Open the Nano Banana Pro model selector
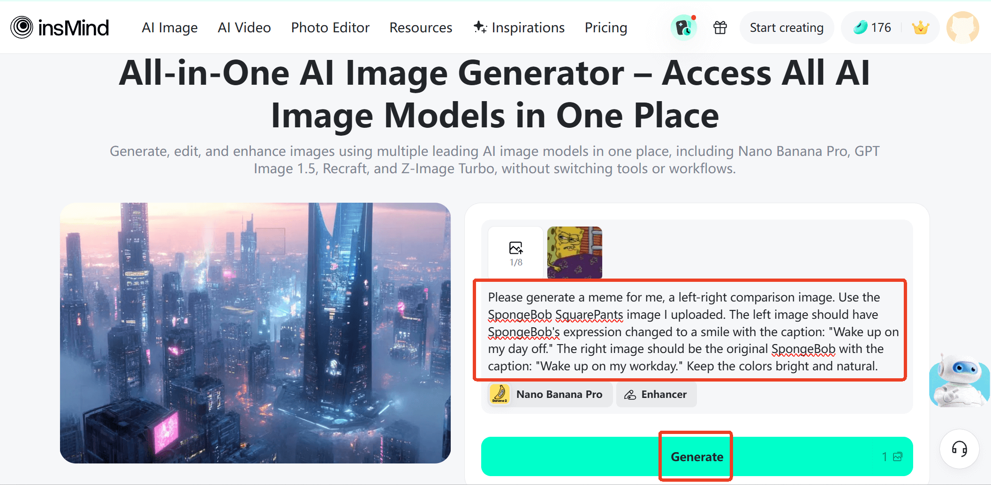Screen dimensions: 991x485 click(551, 395)
